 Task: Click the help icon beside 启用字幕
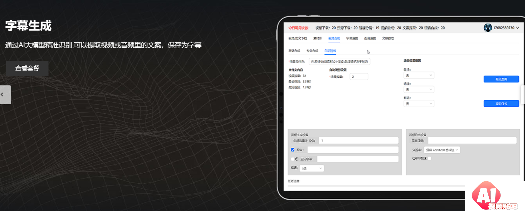click(297, 159)
